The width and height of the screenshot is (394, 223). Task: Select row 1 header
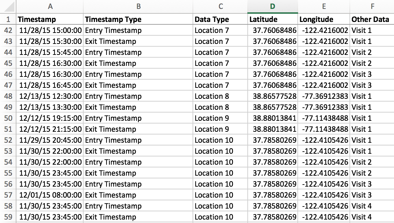8,19
